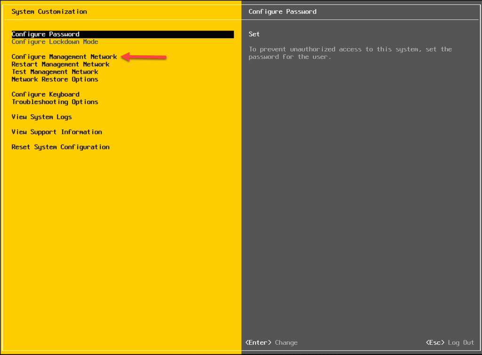Select Configure Keyboard entry

tap(45, 95)
